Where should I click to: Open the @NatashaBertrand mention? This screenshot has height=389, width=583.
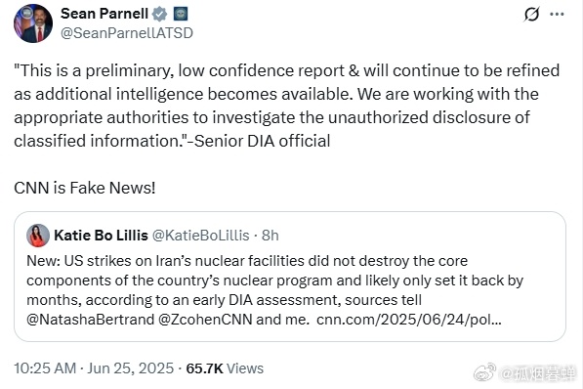(x=91, y=320)
